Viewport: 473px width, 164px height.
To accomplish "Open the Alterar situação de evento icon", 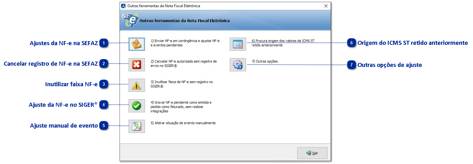I will coord(137,126).
